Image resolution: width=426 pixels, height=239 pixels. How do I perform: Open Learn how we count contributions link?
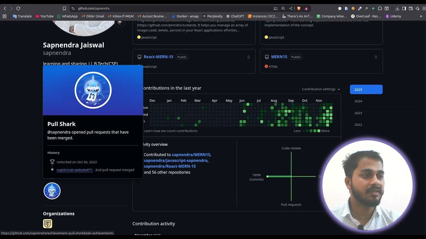(170, 131)
